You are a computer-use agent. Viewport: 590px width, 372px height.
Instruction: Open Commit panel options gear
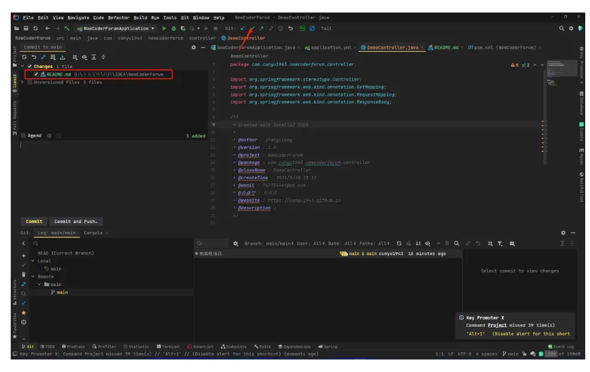point(193,47)
